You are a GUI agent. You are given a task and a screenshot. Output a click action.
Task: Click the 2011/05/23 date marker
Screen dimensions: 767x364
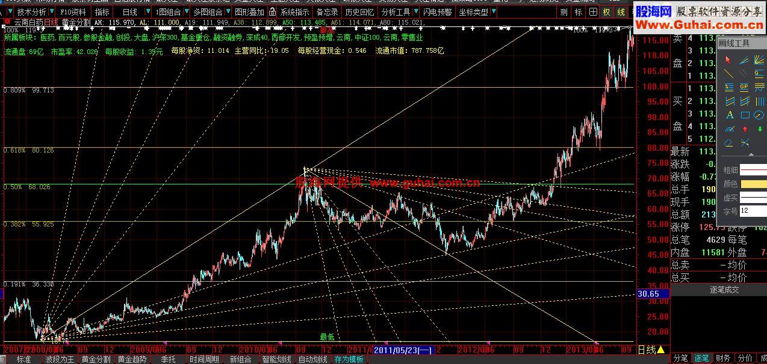(x=403, y=350)
